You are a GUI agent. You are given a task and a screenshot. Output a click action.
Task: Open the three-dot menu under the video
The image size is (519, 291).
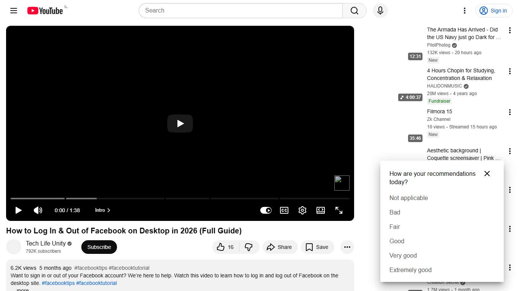(x=347, y=247)
